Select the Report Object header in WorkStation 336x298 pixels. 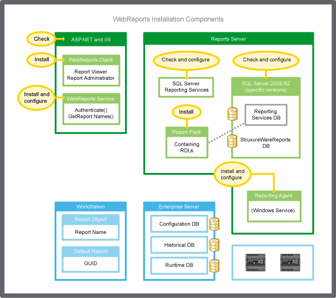90,219
